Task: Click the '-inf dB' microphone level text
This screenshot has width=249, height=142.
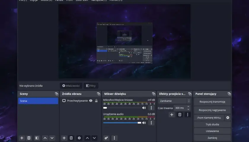Action: pos(151,100)
